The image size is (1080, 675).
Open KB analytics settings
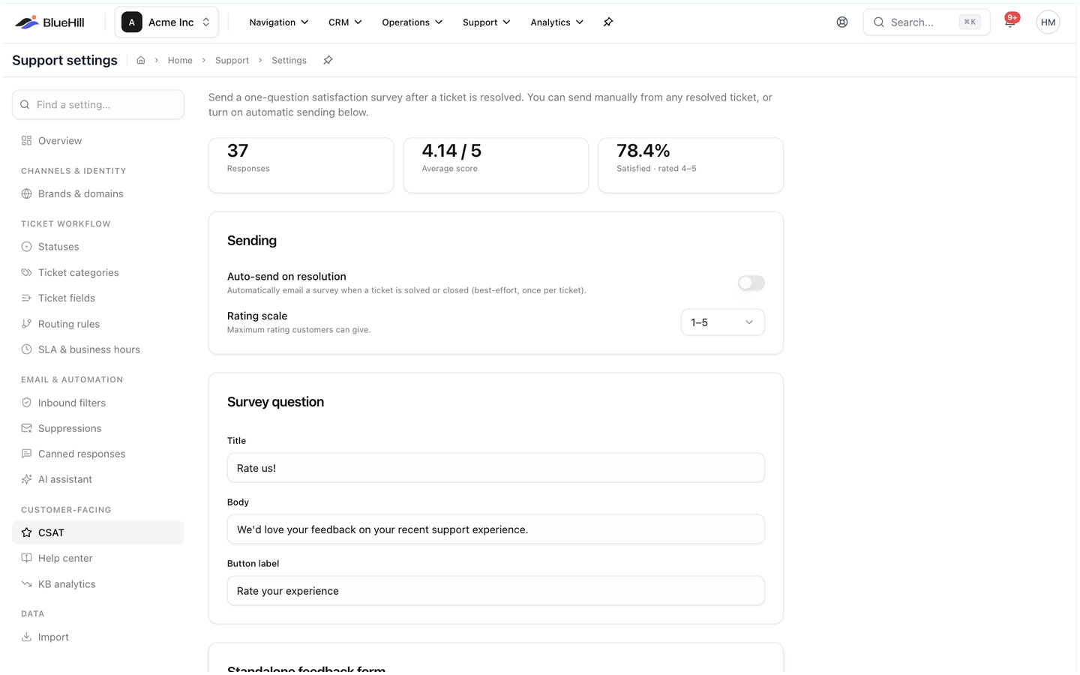pyautogui.click(x=98, y=584)
